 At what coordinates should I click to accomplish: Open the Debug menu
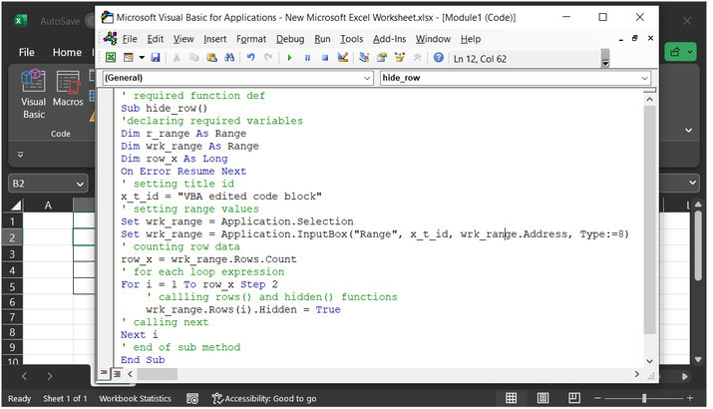[x=290, y=39]
